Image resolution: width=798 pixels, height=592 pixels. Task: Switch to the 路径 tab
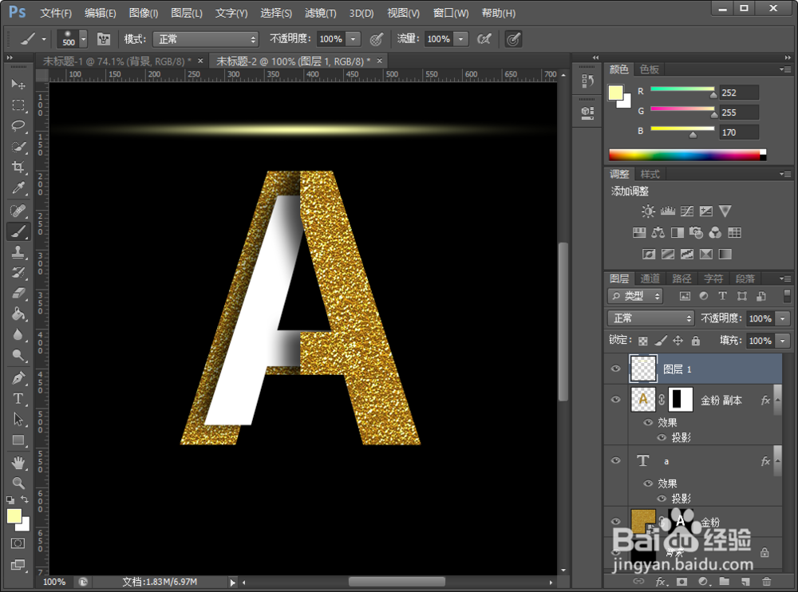coord(681,278)
